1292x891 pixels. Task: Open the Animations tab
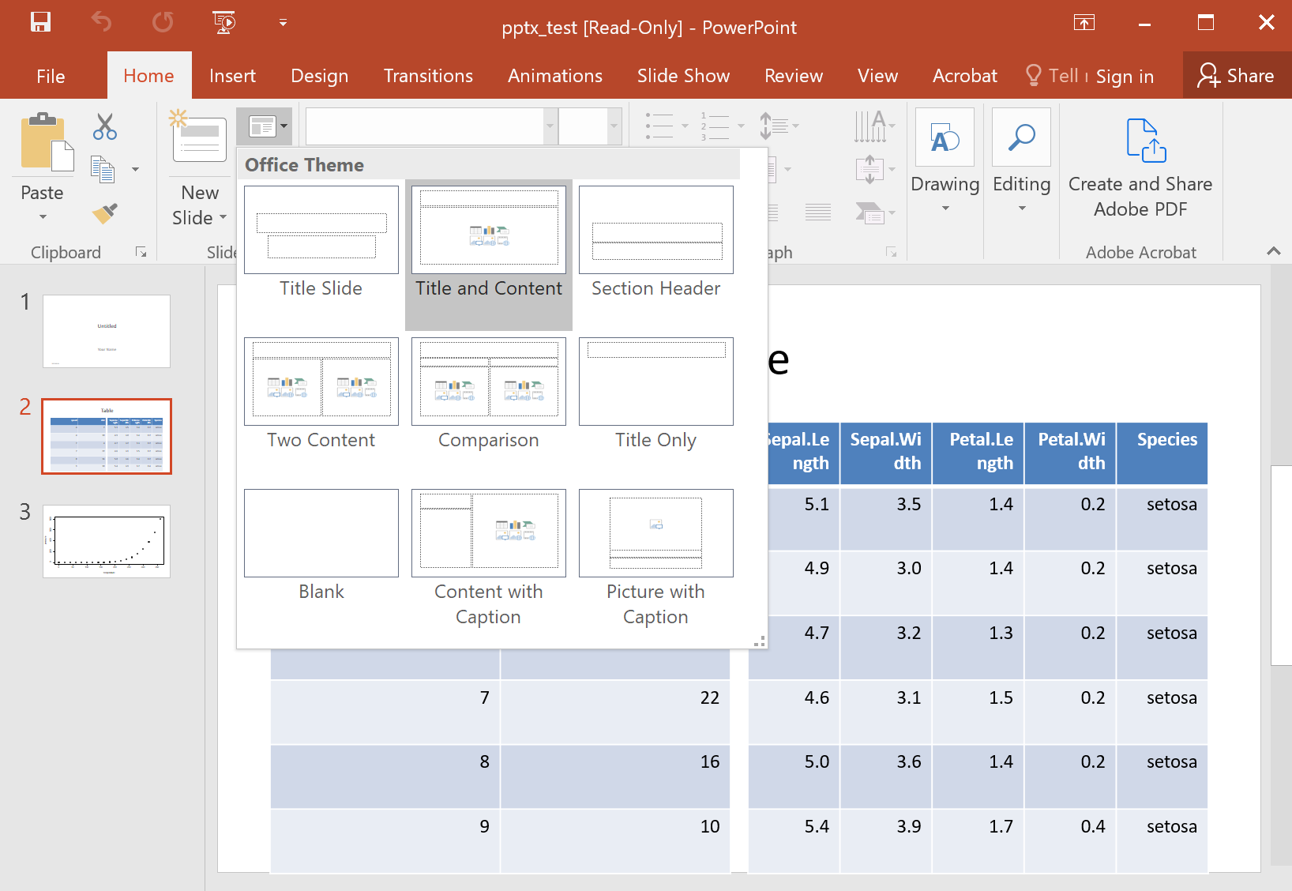point(554,76)
